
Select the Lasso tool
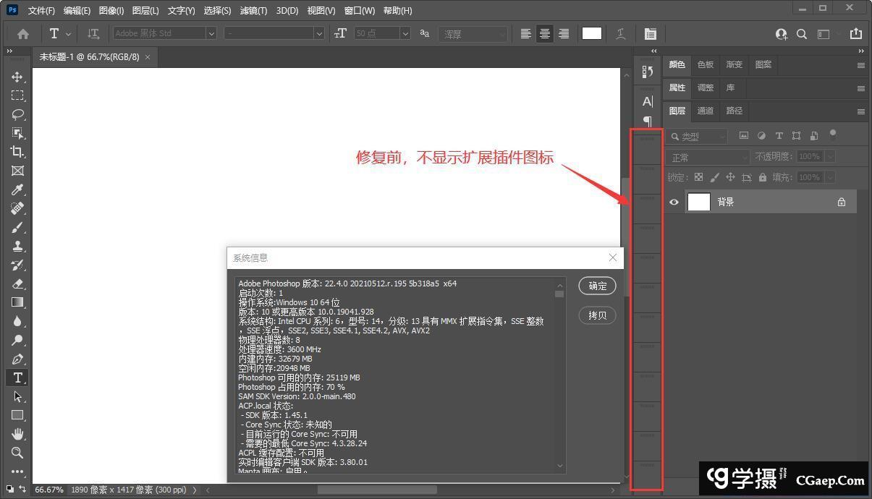(x=17, y=114)
